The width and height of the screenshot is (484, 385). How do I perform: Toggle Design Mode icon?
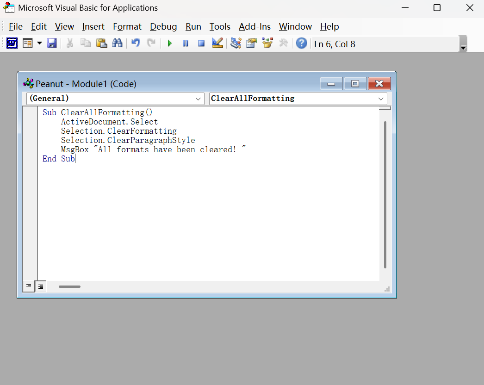(x=217, y=43)
